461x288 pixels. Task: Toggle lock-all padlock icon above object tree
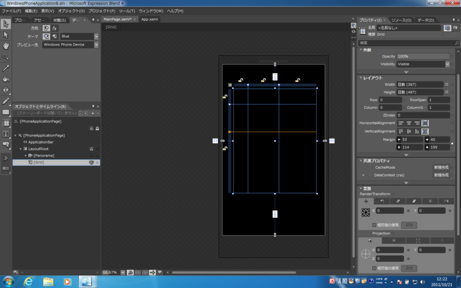pos(97,128)
